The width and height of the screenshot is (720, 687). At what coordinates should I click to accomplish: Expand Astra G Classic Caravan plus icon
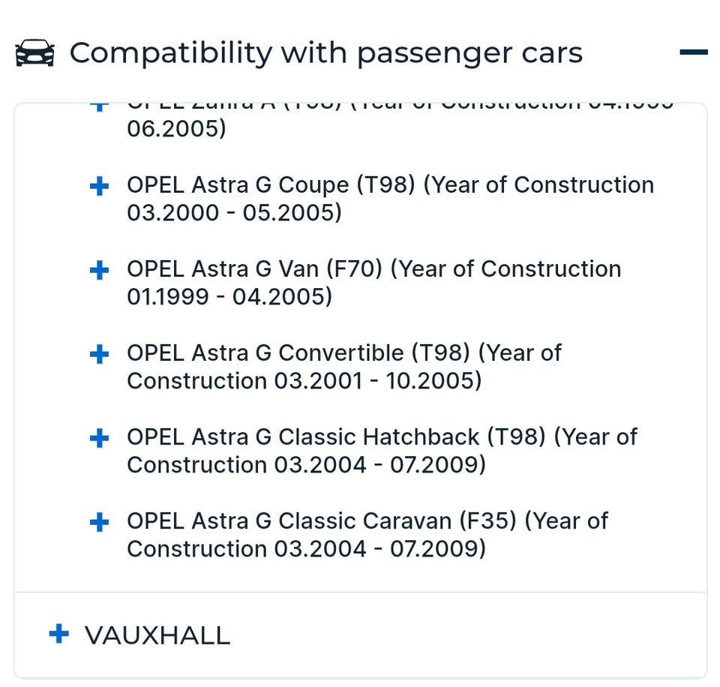pyautogui.click(x=99, y=522)
